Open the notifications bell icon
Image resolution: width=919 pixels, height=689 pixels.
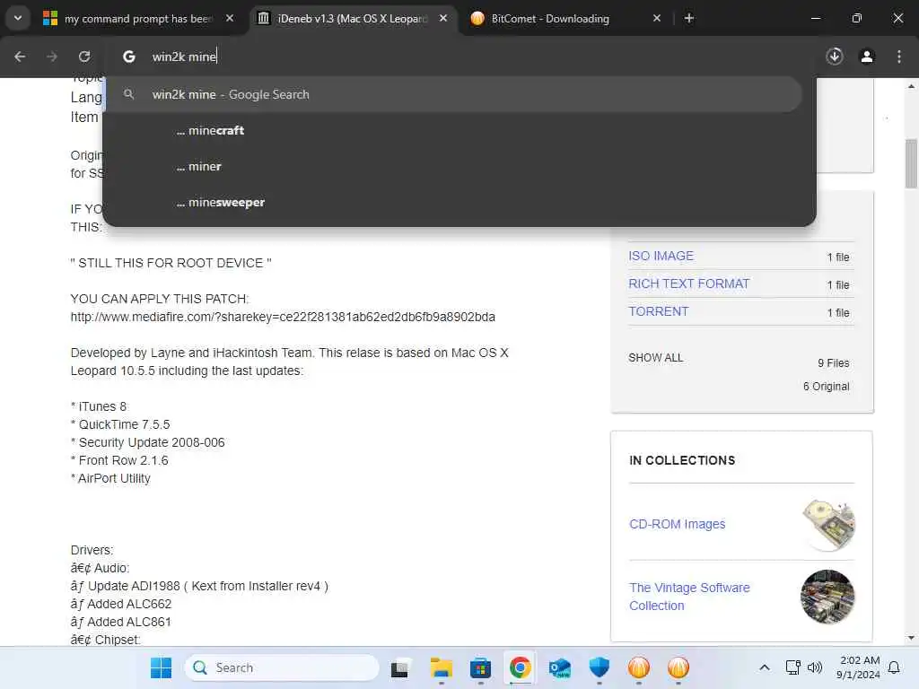pos(895,667)
